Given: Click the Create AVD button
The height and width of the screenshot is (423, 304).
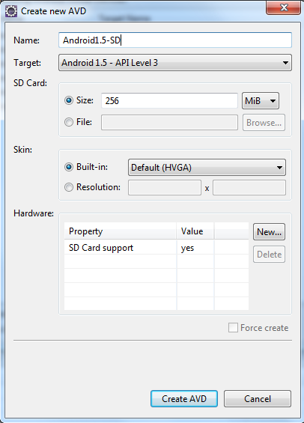Looking at the screenshot, I should pos(184,399).
